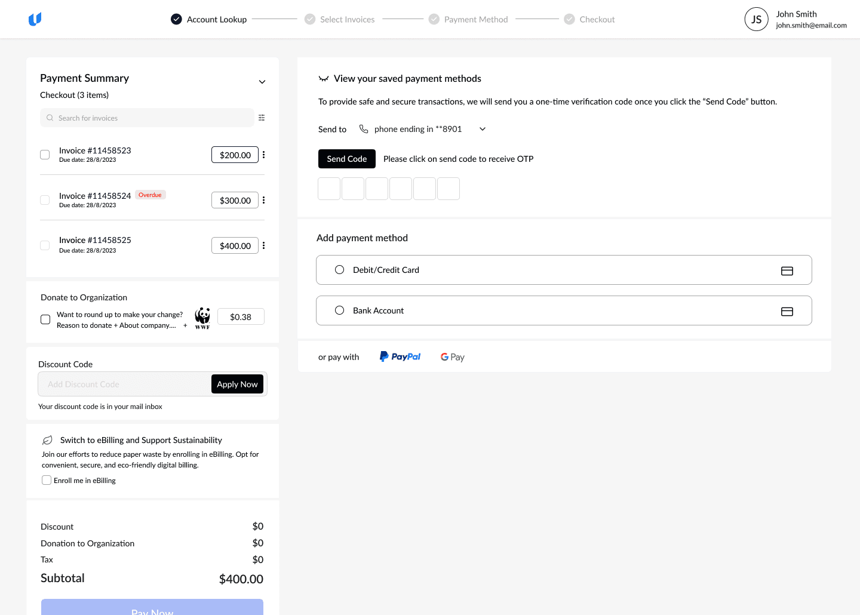Click the third OTP digit box
Image resolution: width=860 pixels, height=615 pixels.
pyautogui.click(x=377, y=189)
